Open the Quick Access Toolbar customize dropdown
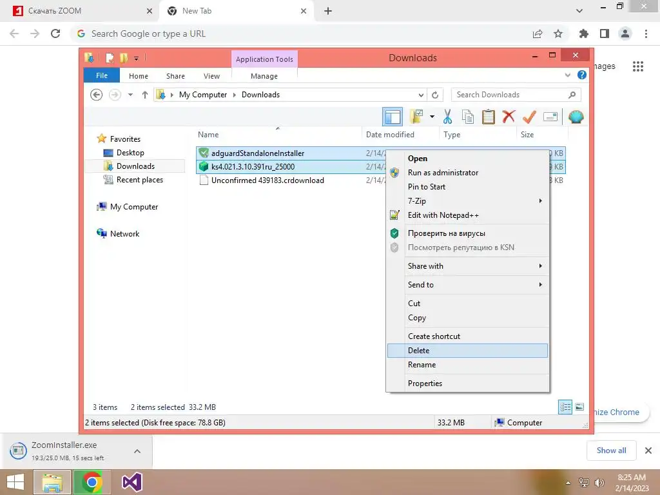 coord(137,58)
